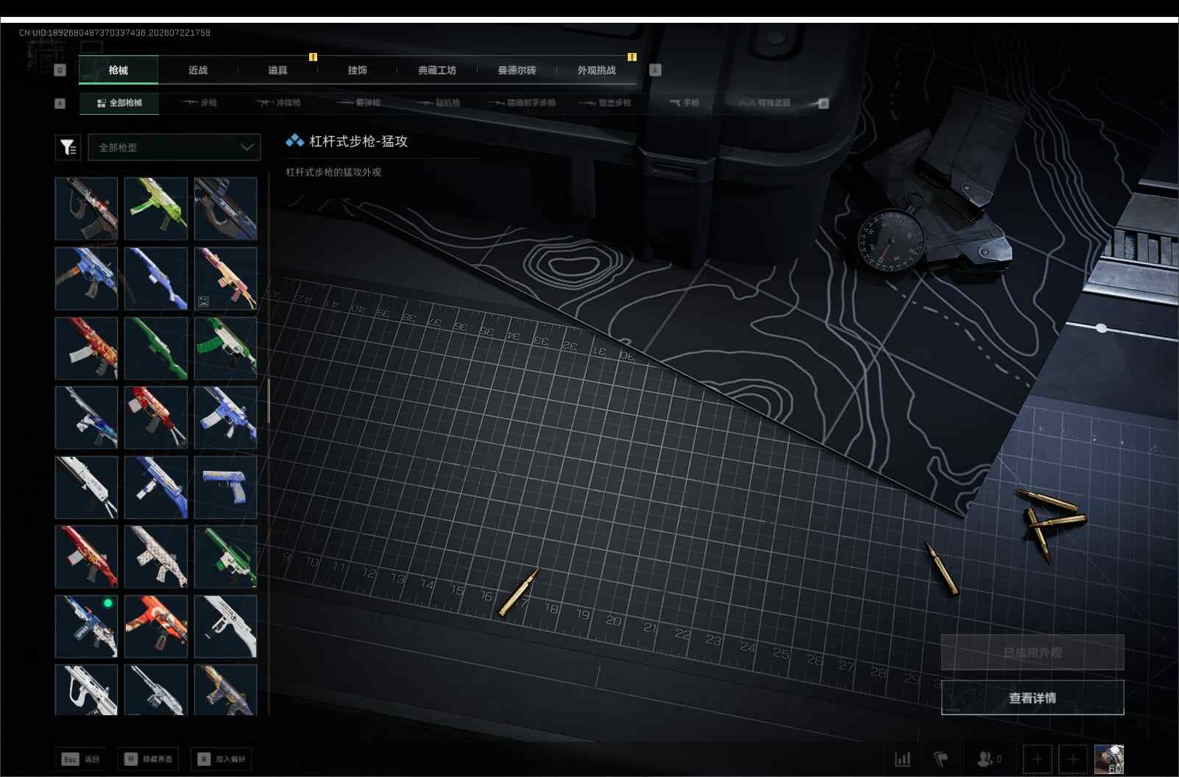Filter by 手枪 category
Image resolution: width=1179 pixels, height=777 pixels.
pyautogui.click(x=684, y=103)
